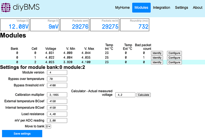
Task: Edit the Bypass threshold mV field
Action: (57, 85)
